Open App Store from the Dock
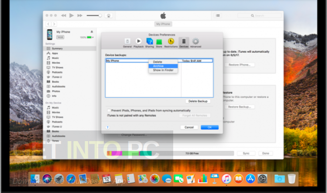The height and width of the screenshot is (193, 327). tap(250, 179)
